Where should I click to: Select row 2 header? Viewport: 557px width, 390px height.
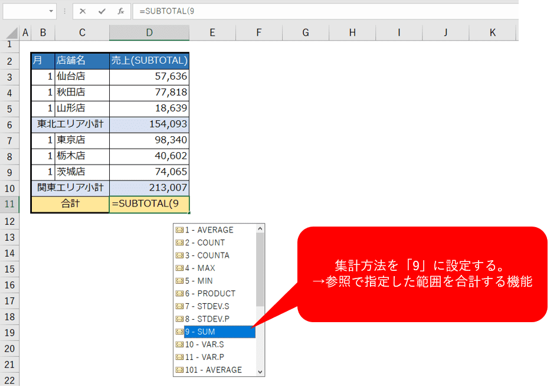9,61
